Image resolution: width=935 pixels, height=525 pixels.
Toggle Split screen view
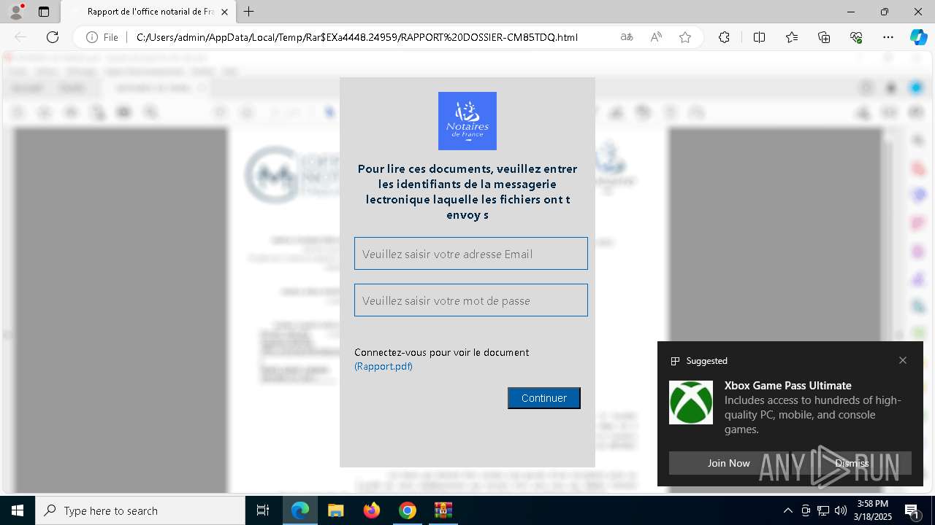[x=759, y=37]
